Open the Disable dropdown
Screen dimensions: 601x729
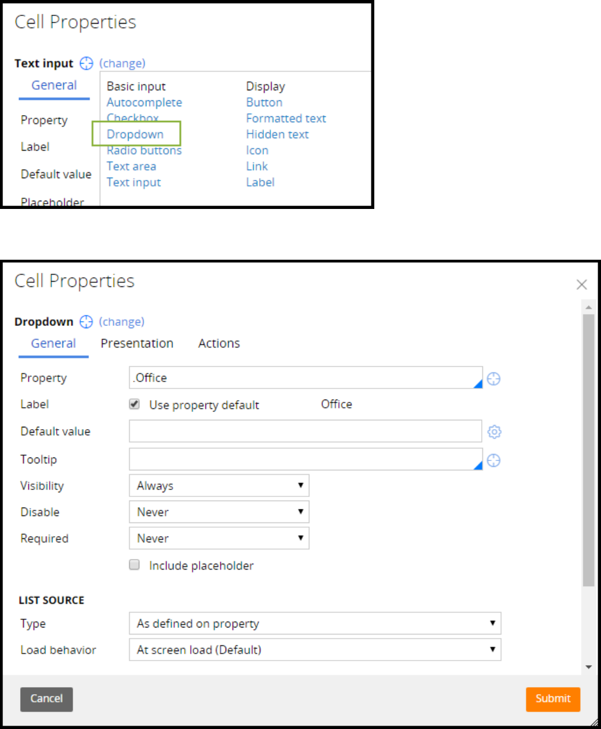point(219,512)
